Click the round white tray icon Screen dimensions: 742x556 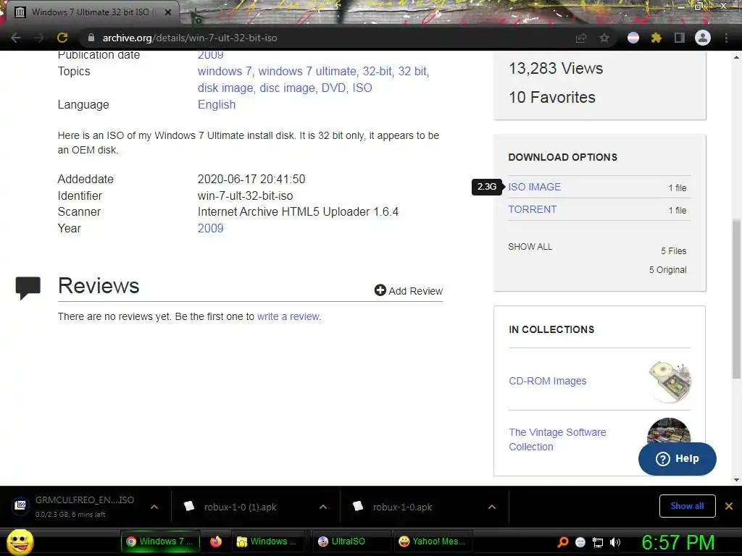tap(580, 542)
